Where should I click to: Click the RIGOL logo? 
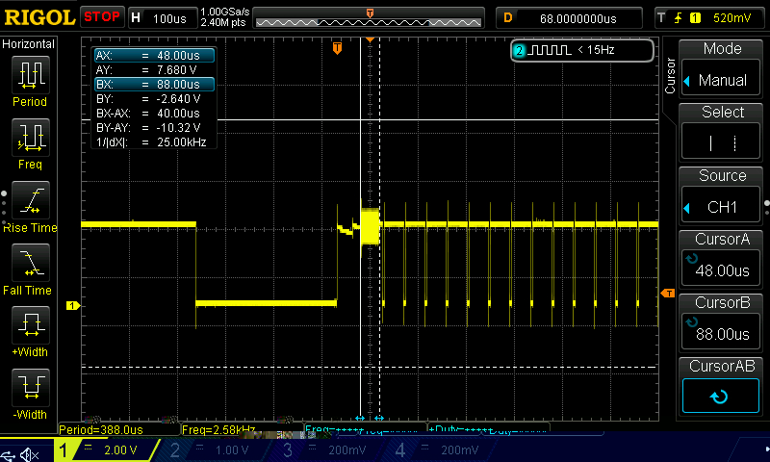(x=39, y=17)
